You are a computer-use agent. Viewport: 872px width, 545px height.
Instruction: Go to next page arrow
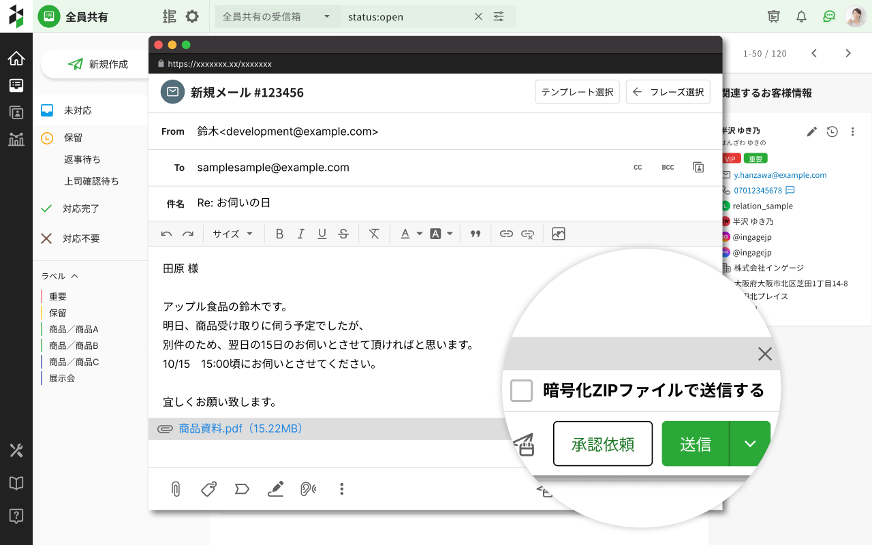pyautogui.click(x=848, y=53)
